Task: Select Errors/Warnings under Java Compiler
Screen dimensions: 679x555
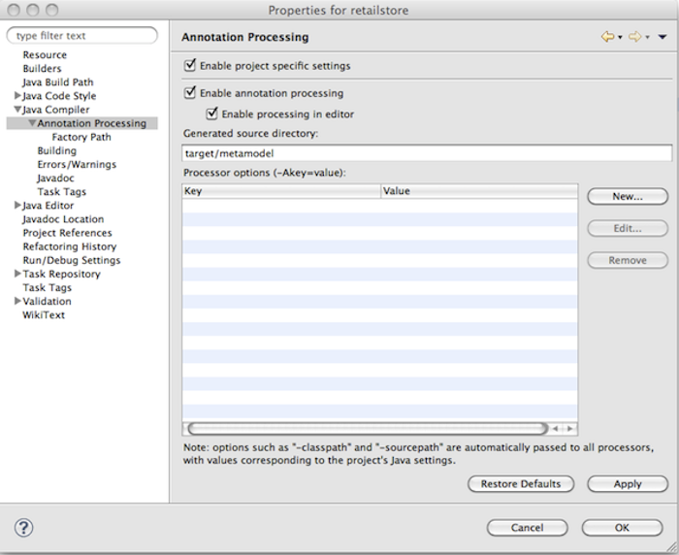Action: click(77, 165)
